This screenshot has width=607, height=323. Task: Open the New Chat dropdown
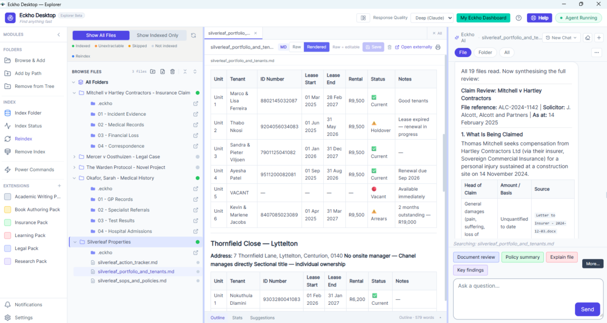pos(561,37)
